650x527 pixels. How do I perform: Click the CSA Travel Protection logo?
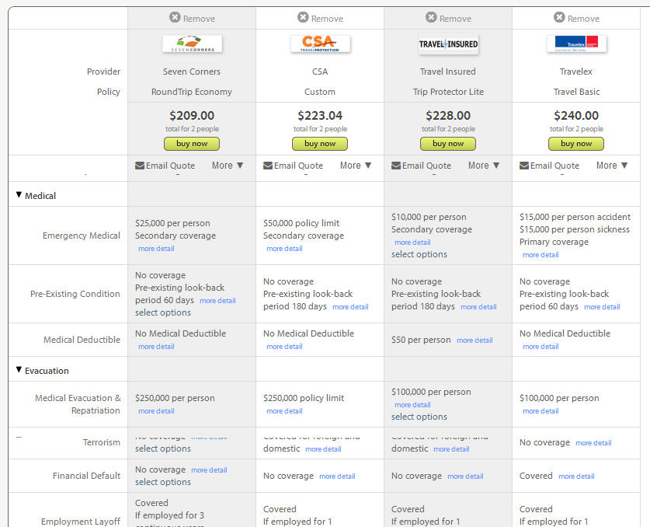(x=320, y=44)
